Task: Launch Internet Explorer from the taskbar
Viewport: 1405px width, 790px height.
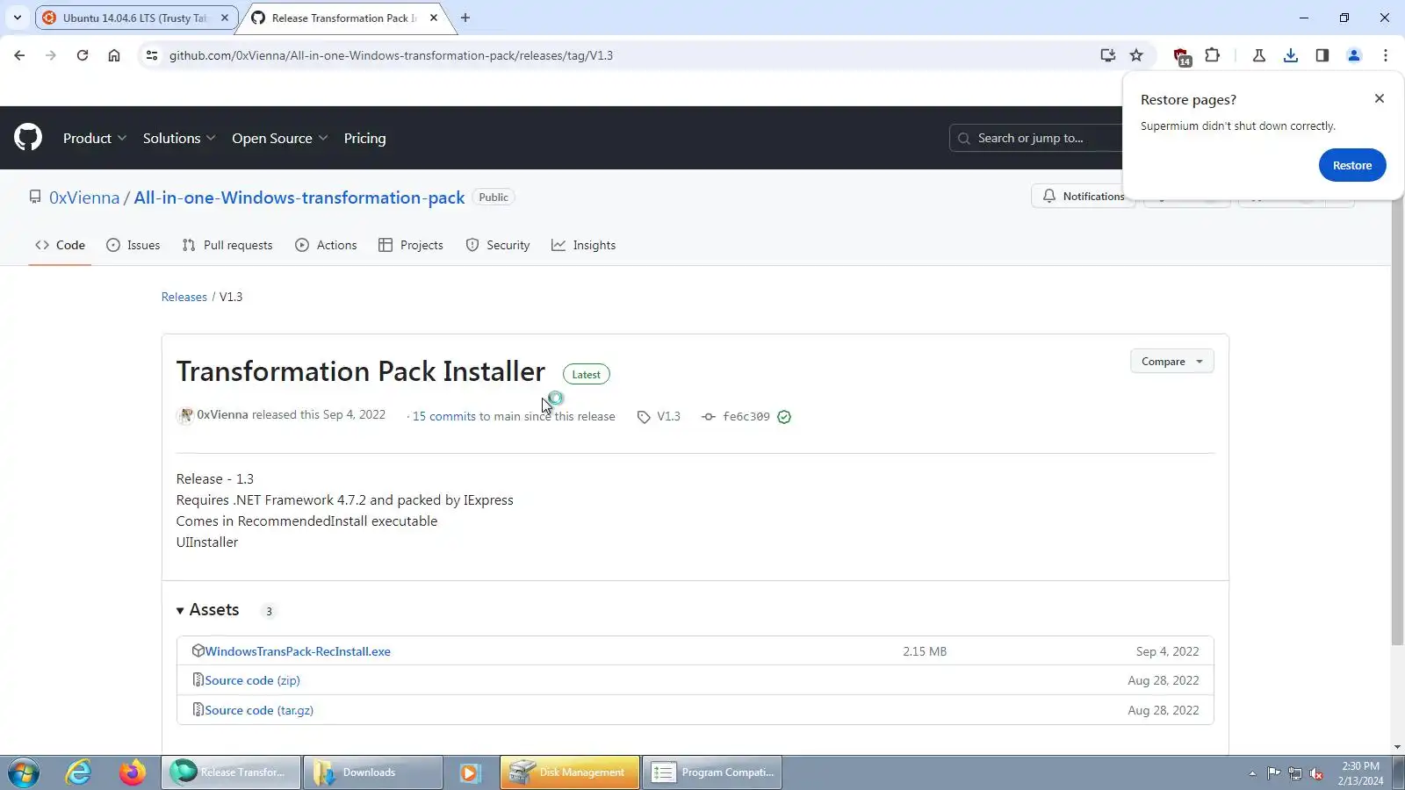Action: [x=79, y=772]
